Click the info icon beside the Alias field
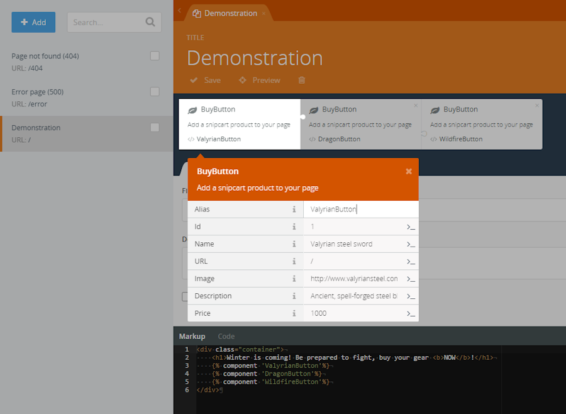This screenshot has height=414, width=566. pos(295,209)
